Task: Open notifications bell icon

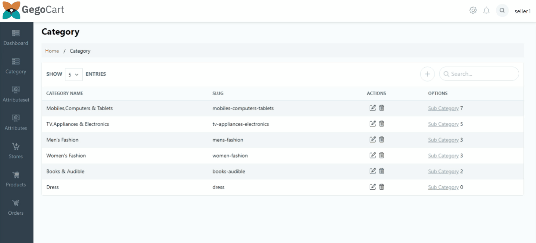Action: tap(486, 11)
